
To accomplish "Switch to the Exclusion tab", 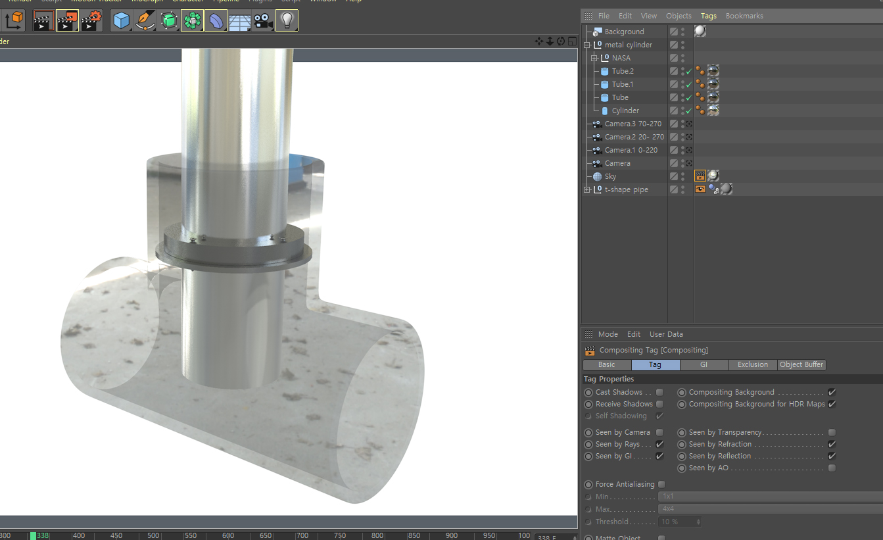I will [753, 364].
